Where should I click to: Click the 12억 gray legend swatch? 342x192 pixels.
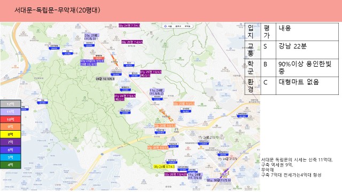11,104
